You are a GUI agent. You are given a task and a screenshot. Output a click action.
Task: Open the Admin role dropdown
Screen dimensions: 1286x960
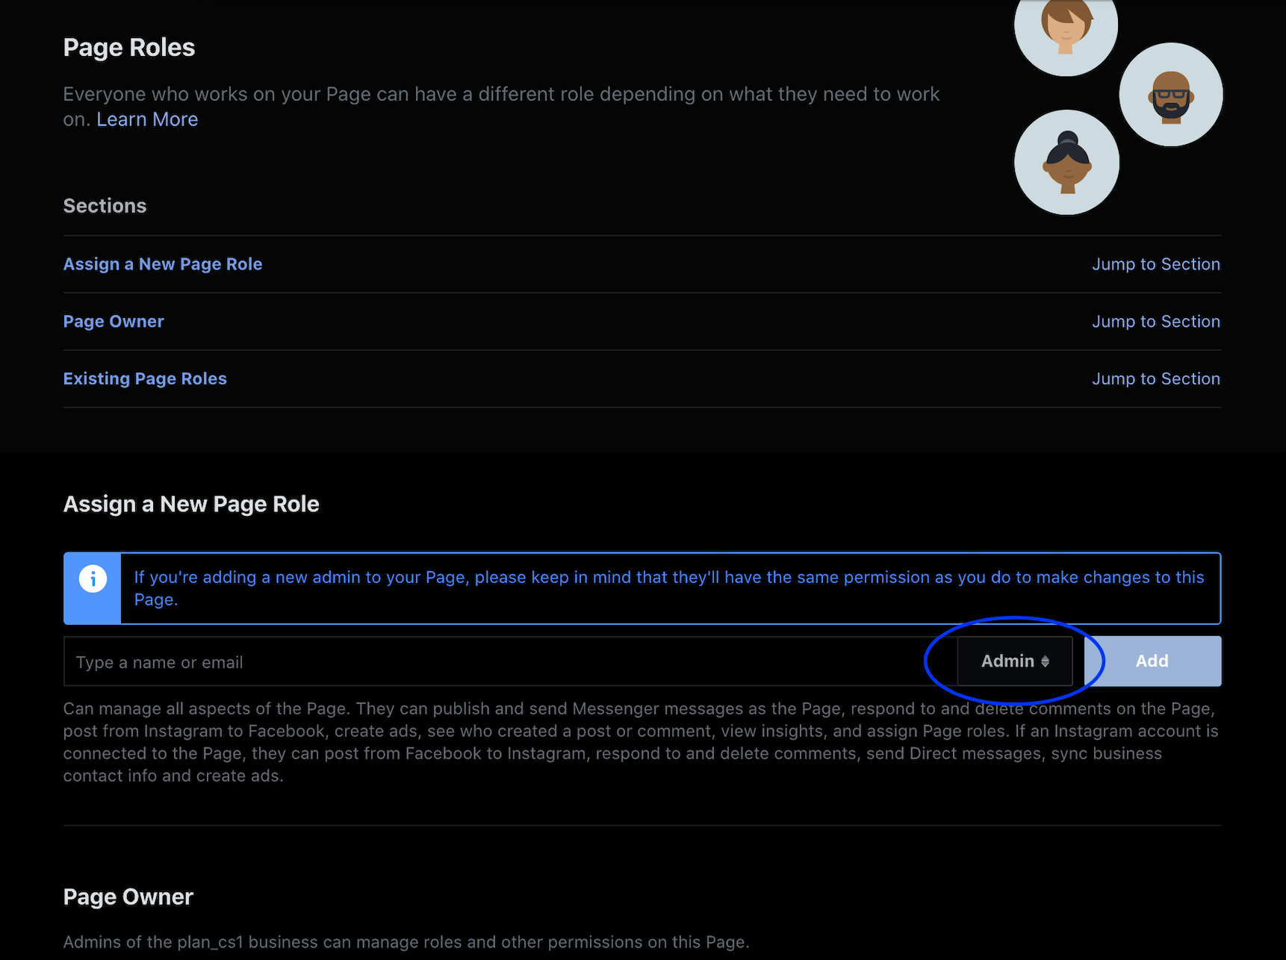tap(1015, 661)
